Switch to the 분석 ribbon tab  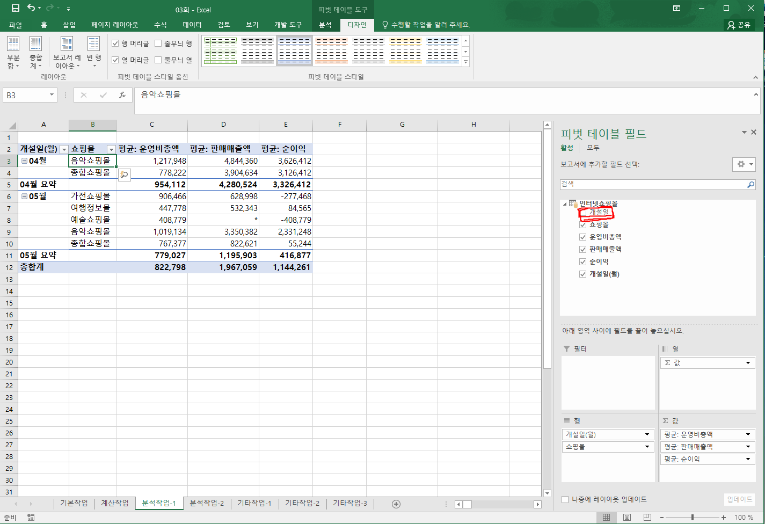point(325,25)
